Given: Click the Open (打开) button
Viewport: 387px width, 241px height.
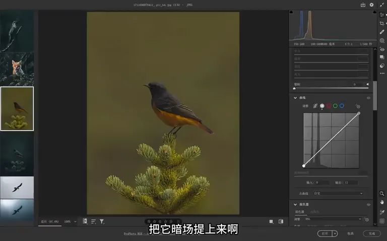Looking at the screenshot, I should pyautogui.click(x=325, y=233).
